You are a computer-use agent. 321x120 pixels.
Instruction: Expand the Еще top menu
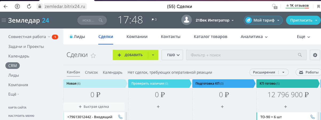(x=303, y=37)
